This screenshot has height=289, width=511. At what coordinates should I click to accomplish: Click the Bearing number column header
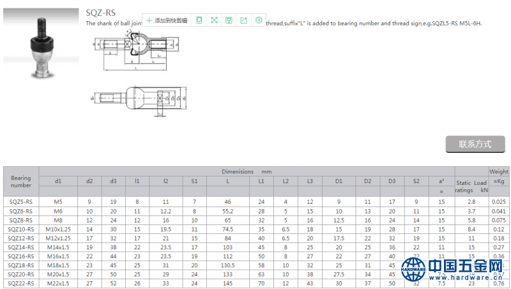21,182
